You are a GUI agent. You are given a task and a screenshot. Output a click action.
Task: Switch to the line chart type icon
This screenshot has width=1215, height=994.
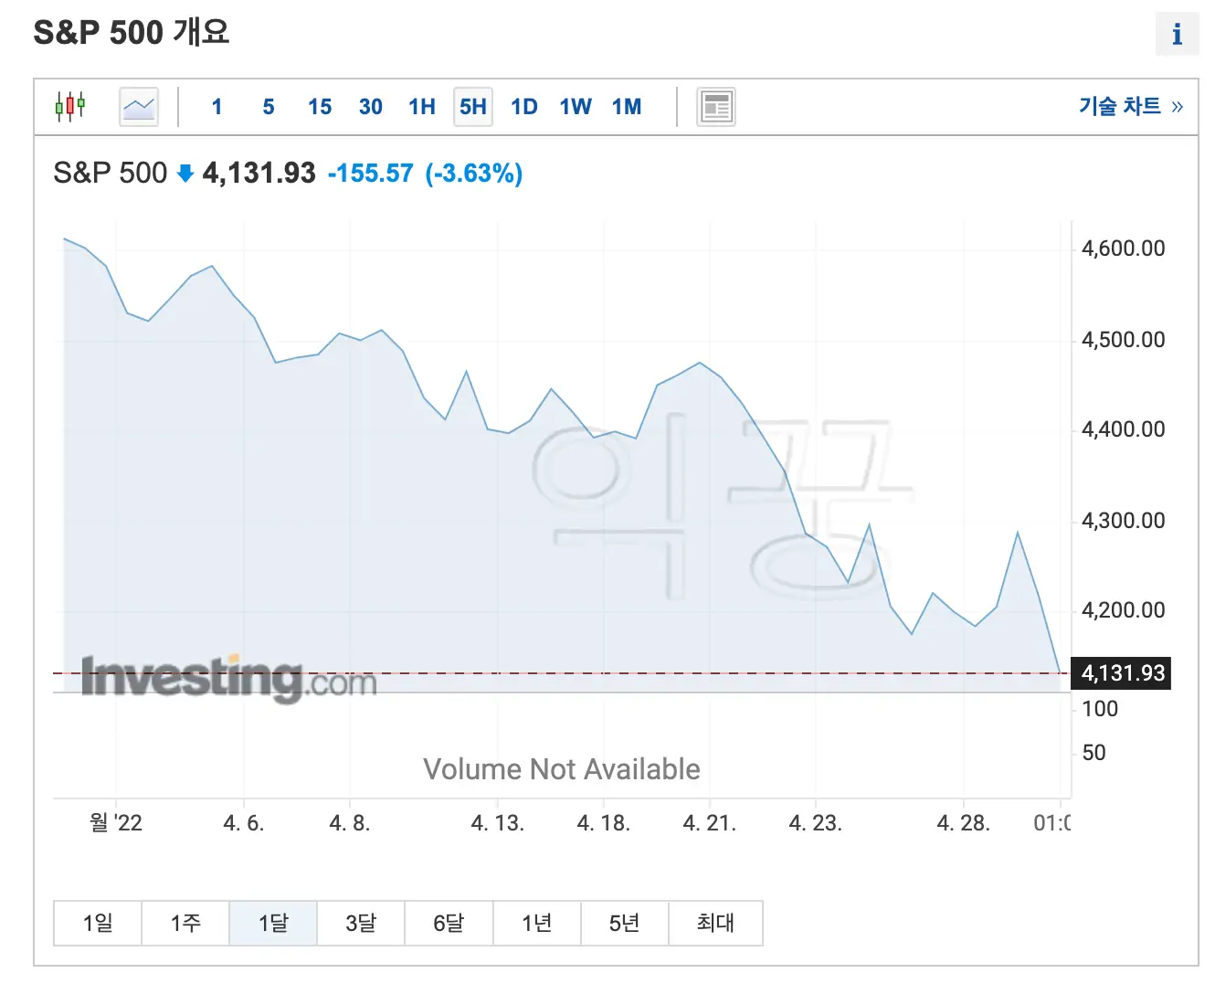tap(138, 106)
